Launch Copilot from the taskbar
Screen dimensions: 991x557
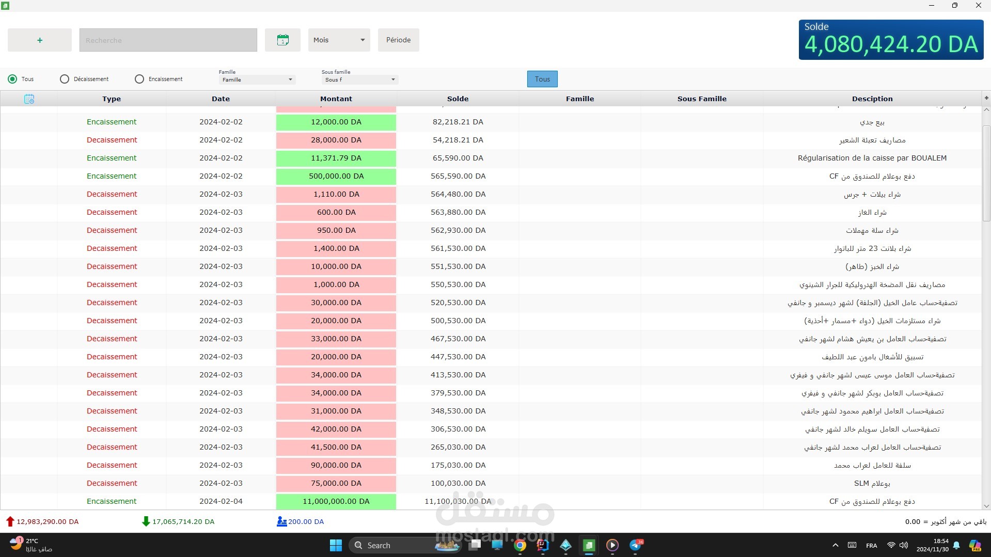975,545
